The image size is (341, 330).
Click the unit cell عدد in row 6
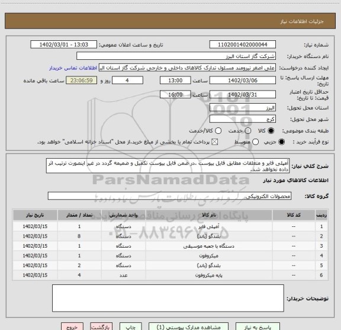(x=123, y=275)
